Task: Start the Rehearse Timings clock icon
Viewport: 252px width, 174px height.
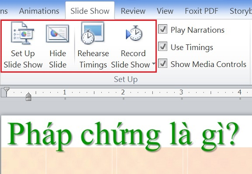Action: pos(93,33)
